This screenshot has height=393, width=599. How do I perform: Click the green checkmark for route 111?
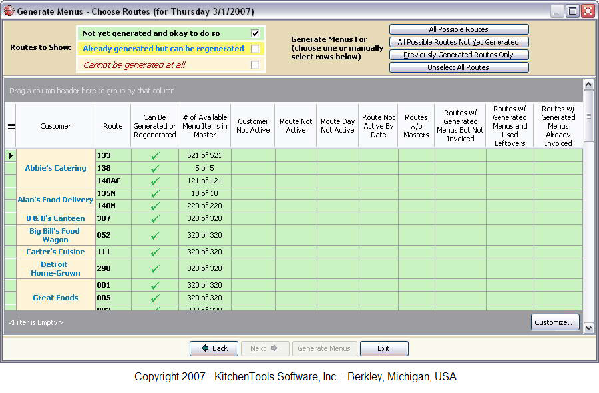(x=155, y=252)
